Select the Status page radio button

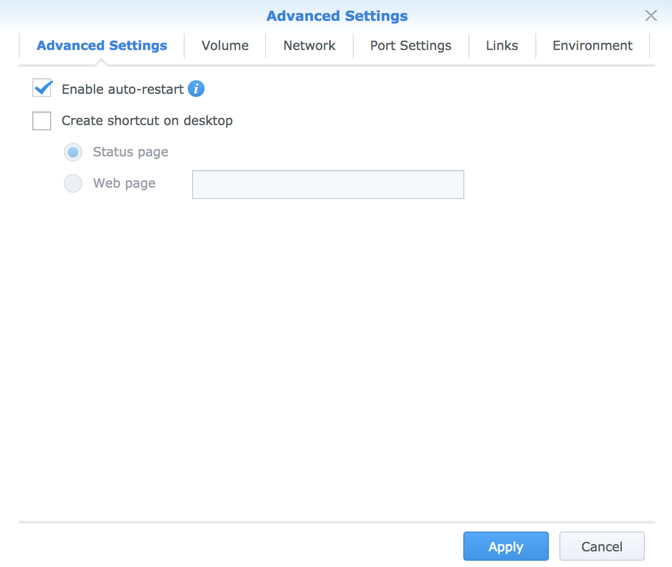point(73,152)
